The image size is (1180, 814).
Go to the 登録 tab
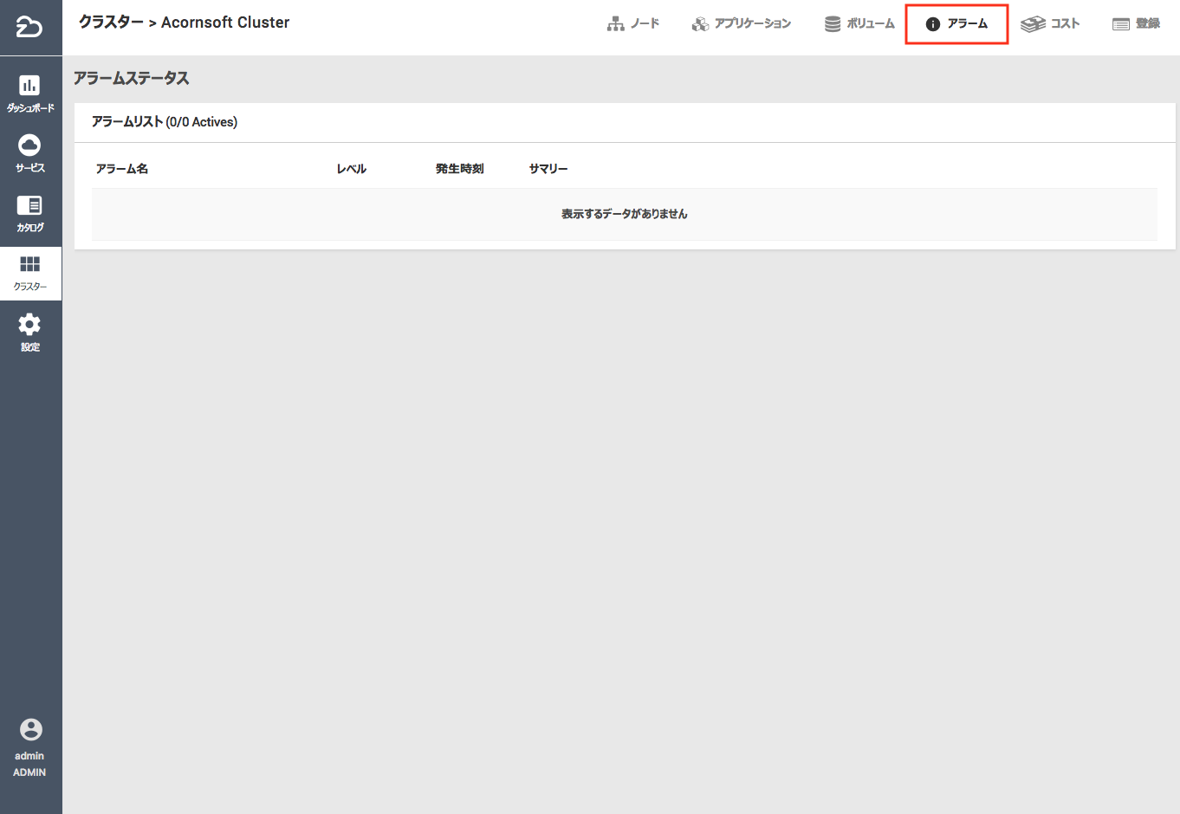(x=1136, y=24)
